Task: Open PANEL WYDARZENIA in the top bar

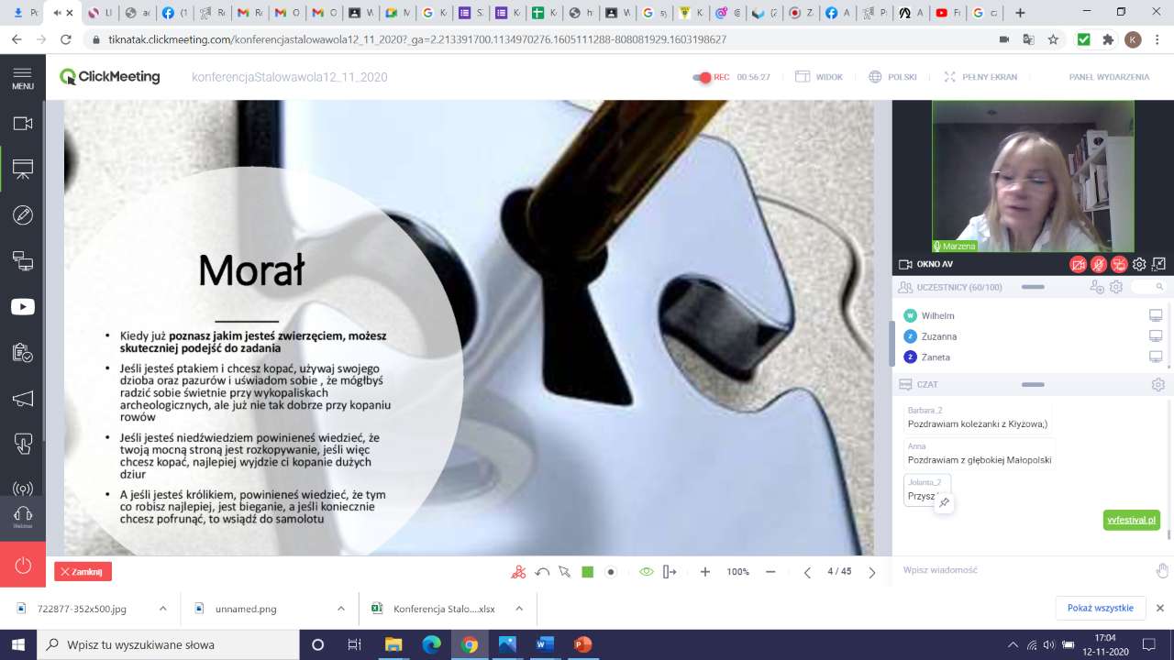Action: pos(1108,77)
